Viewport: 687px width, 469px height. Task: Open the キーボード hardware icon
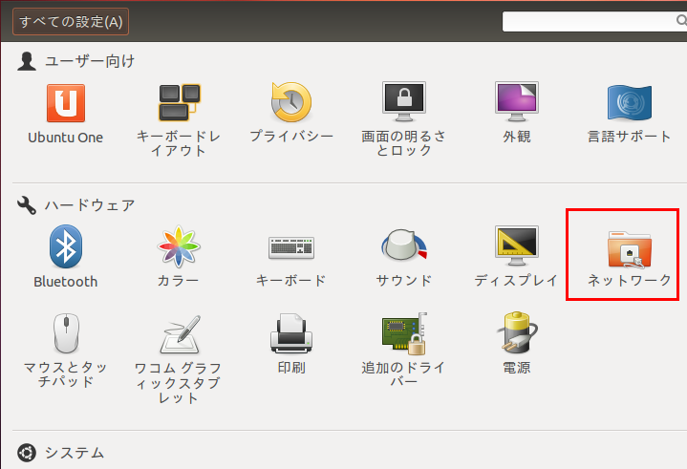point(291,247)
